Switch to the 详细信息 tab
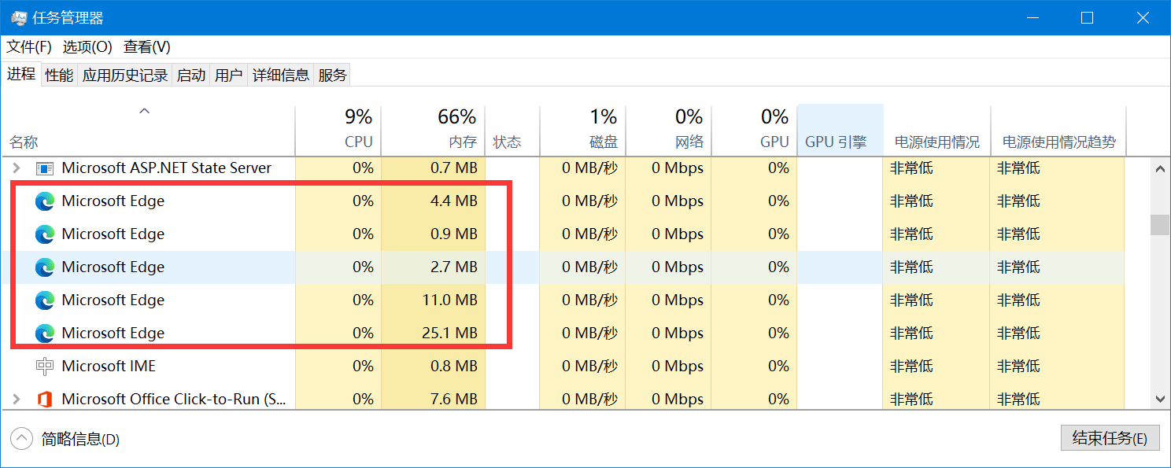This screenshot has width=1171, height=468. [281, 76]
